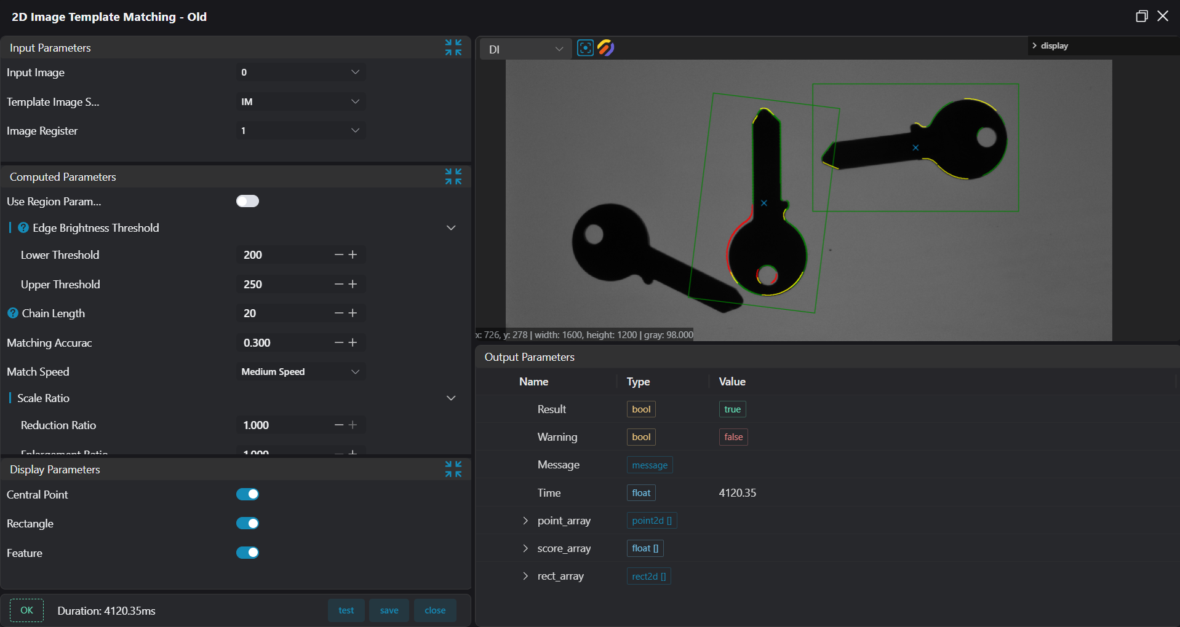The image size is (1180, 627).
Task: Decrease Upper Threshold with minus icon
Action: [338, 284]
